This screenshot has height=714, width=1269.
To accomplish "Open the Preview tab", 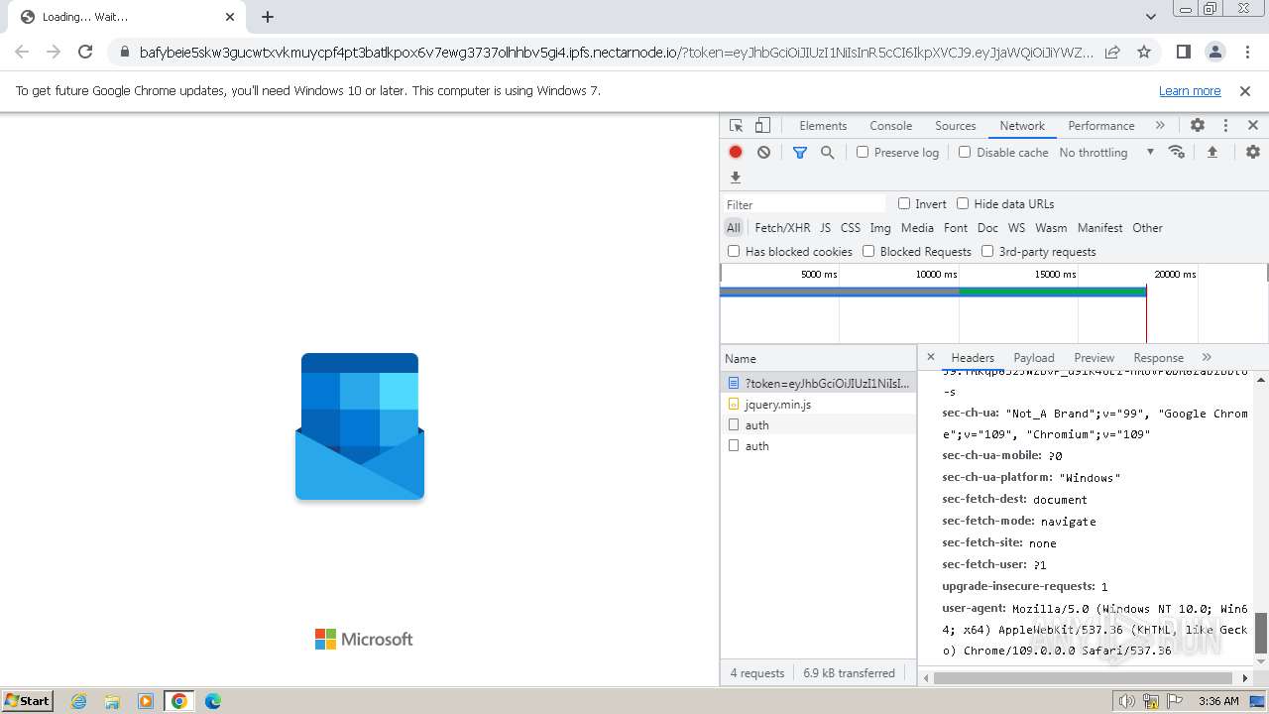I will 1095,358.
